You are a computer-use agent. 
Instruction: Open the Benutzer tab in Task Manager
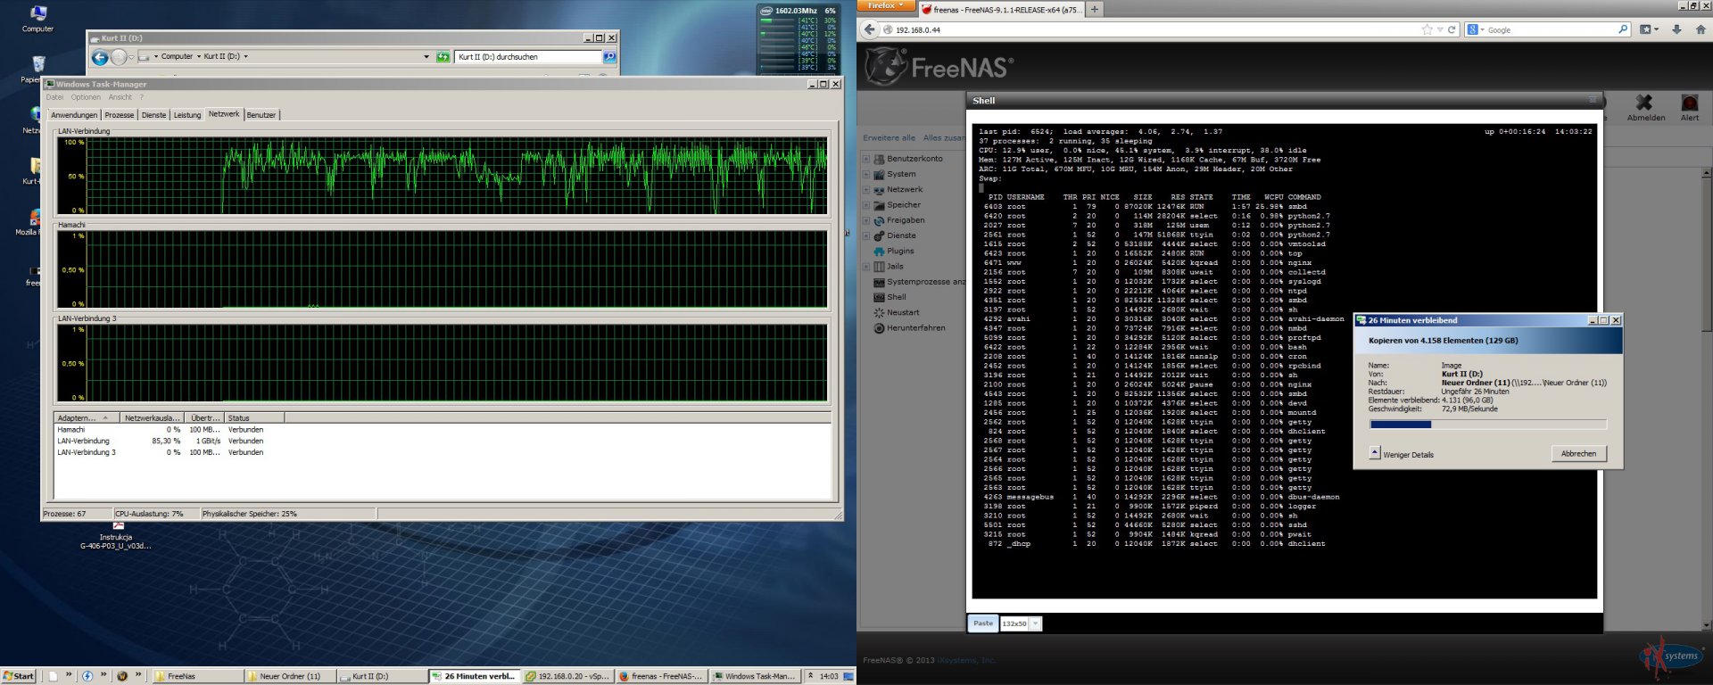pyautogui.click(x=261, y=115)
